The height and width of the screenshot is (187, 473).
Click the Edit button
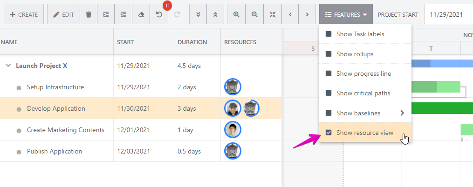(63, 14)
